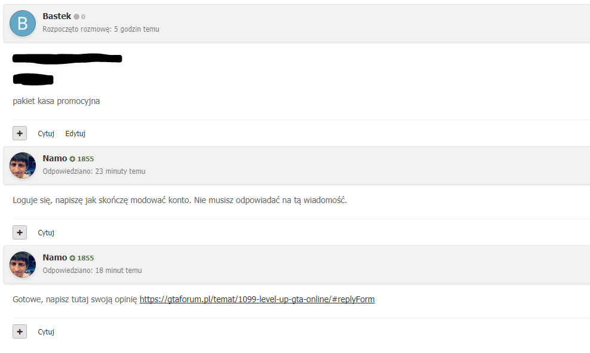Click the plus multiquote button in Bastek's message
Screen dimensions: 590x353
[x=20, y=133]
